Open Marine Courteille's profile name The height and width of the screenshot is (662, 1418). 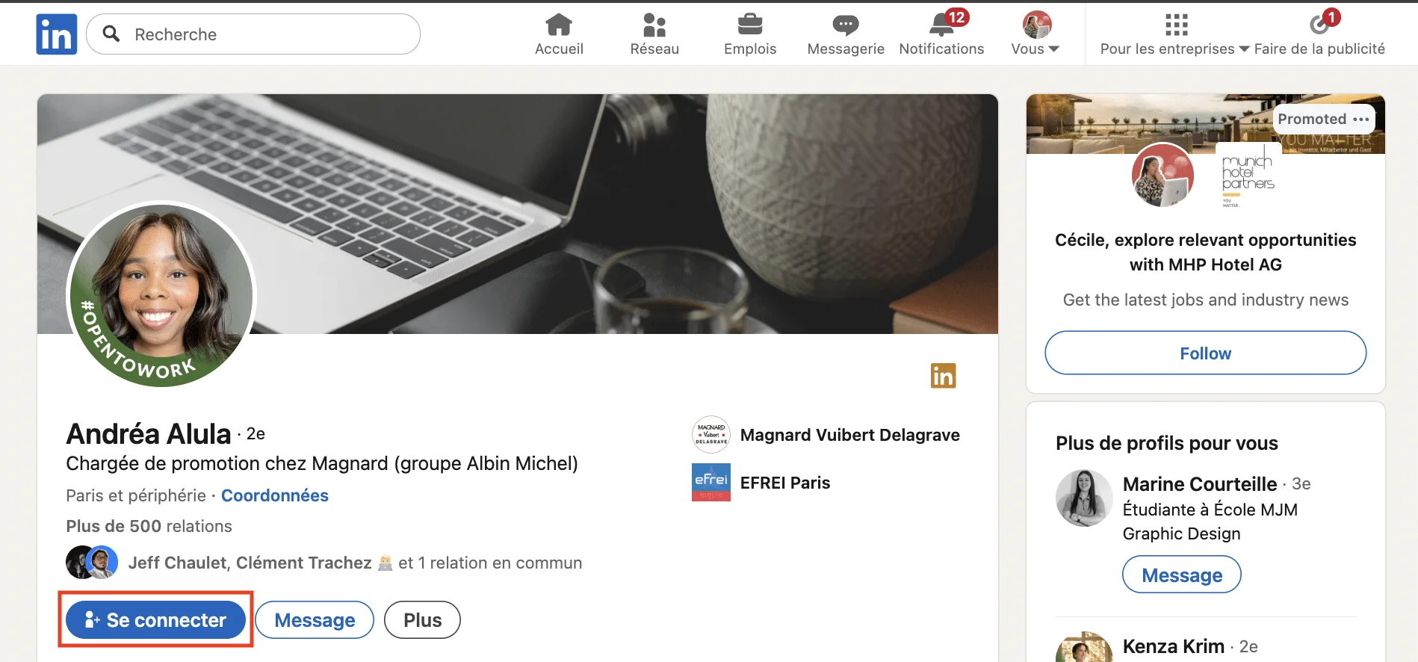[1200, 484]
